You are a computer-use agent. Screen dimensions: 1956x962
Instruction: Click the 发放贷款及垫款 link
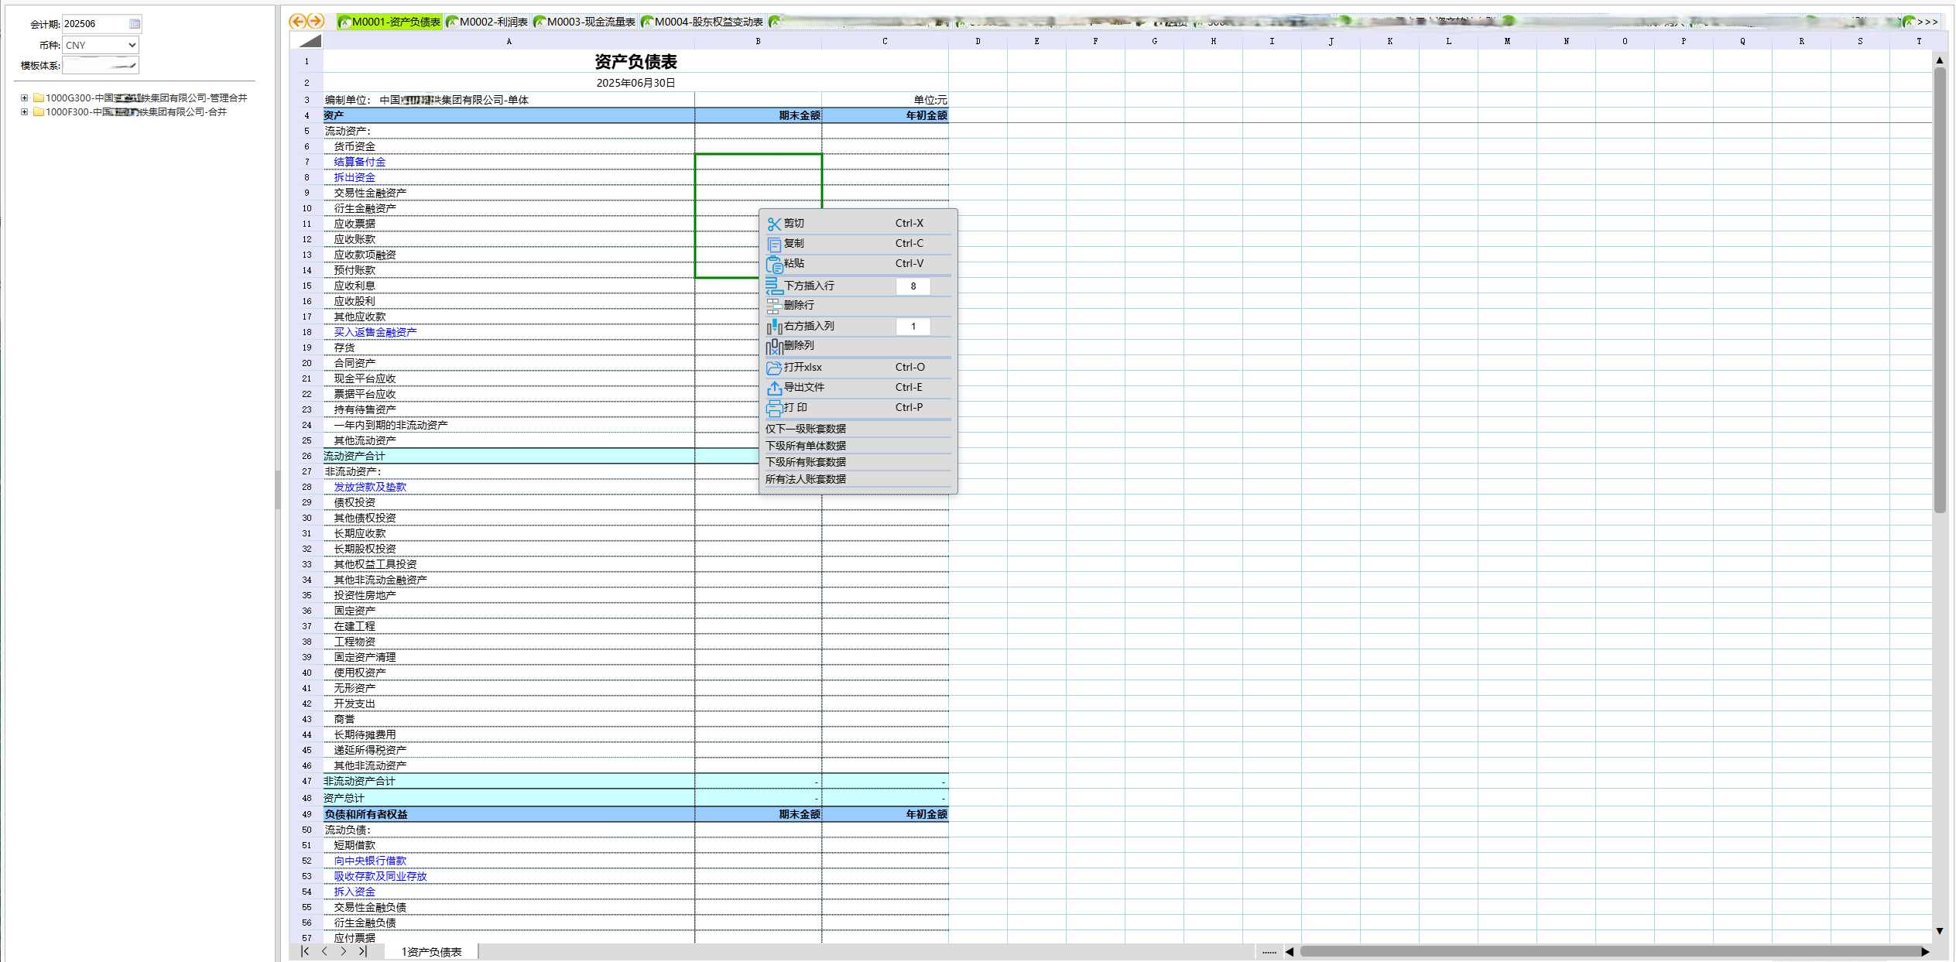coord(370,487)
